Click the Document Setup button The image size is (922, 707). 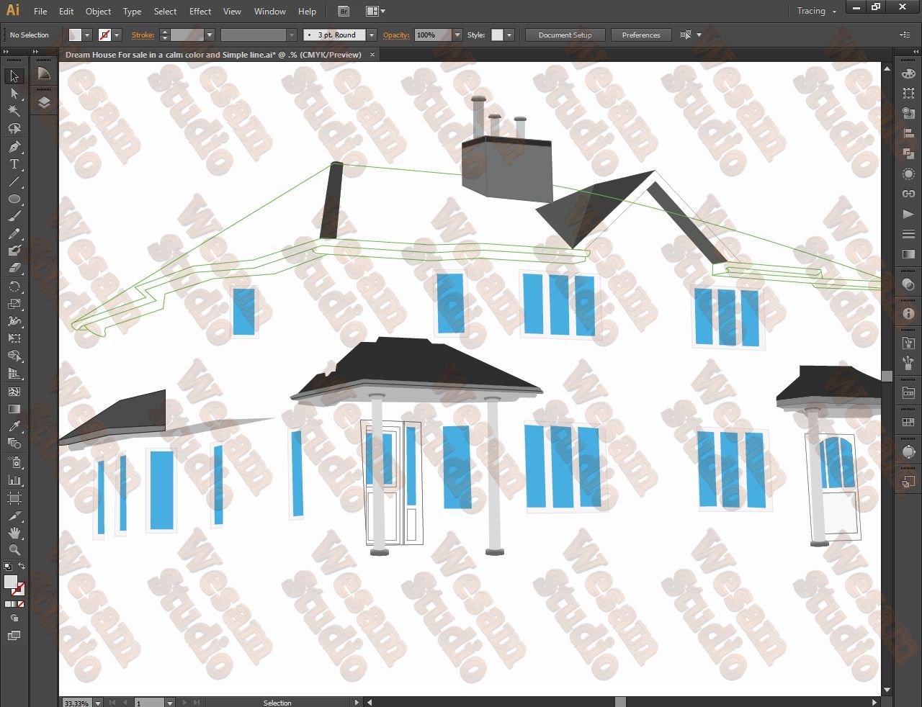pyautogui.click(x=565, y=35)
